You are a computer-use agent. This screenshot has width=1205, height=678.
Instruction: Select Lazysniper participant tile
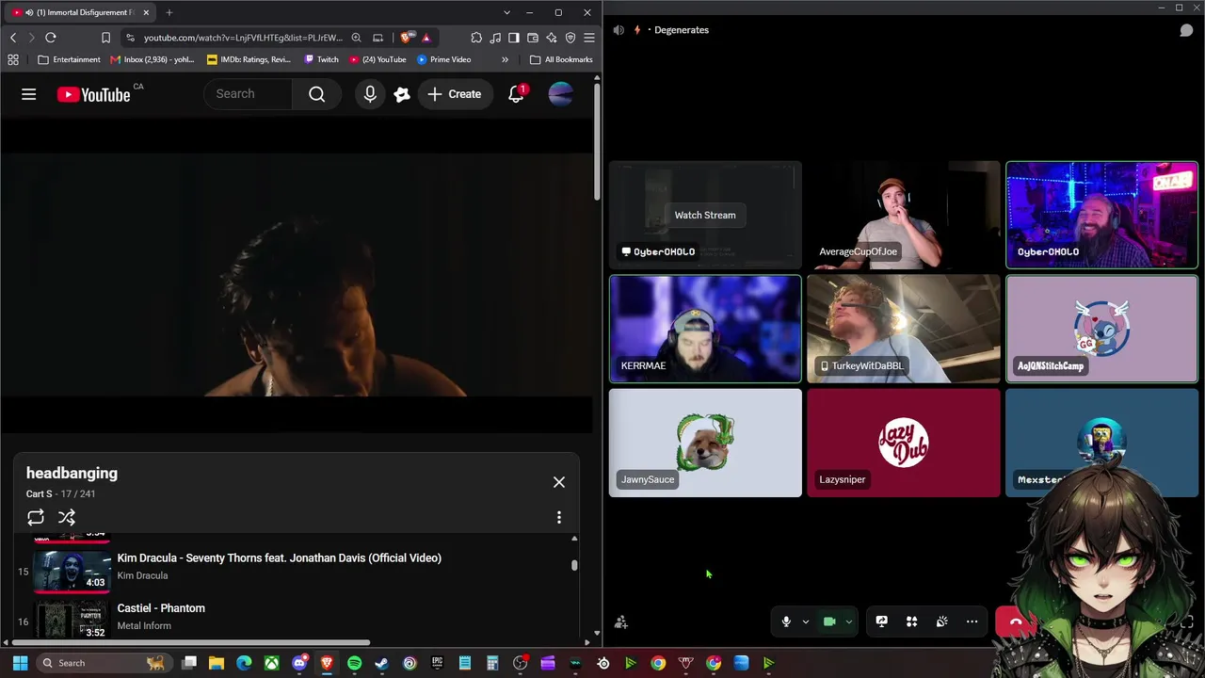pyautogui.click(x=904, y=443)
